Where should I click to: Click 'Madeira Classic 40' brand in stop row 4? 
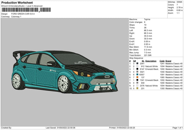click(x=174, y=72)
